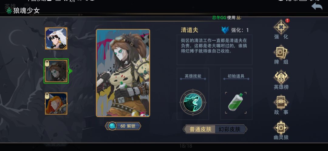The width and height of the screenshot is (328, 151).
Task: Click the blue 强化 level badge icon
Action: [x=225, y=30]
